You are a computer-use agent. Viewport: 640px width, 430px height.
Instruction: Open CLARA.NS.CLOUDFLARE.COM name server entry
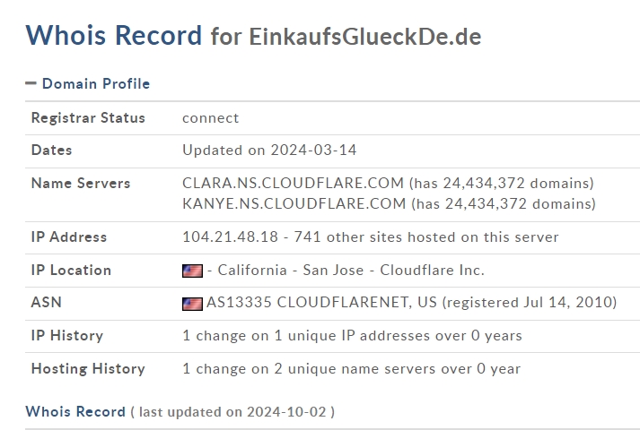coord(293,183)
